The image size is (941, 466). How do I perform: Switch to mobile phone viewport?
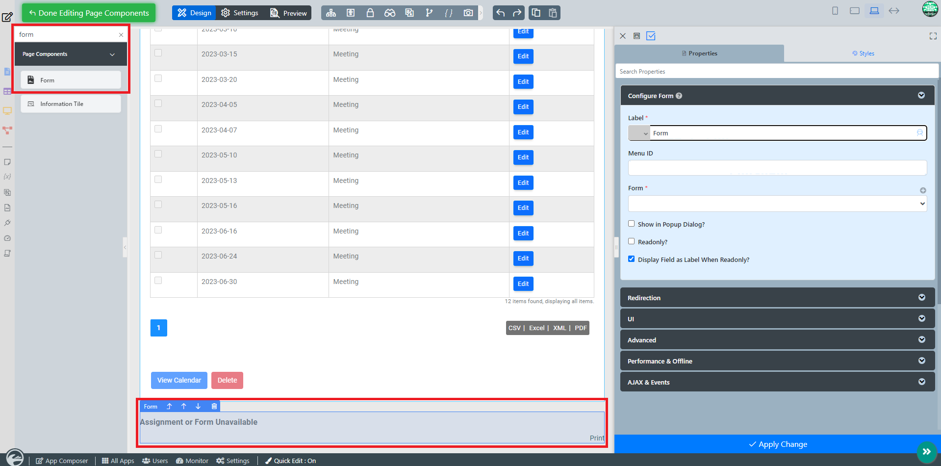coord(835,11)
